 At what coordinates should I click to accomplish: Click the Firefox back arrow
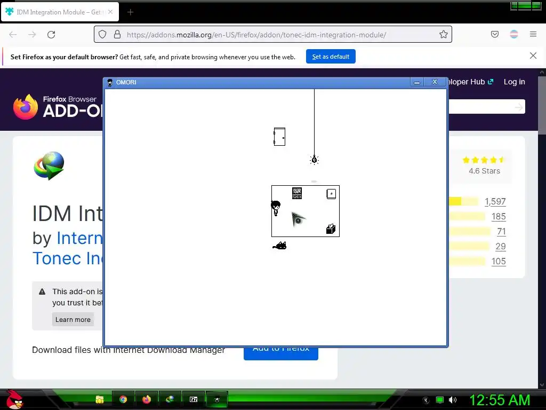(x=13, y=35)
